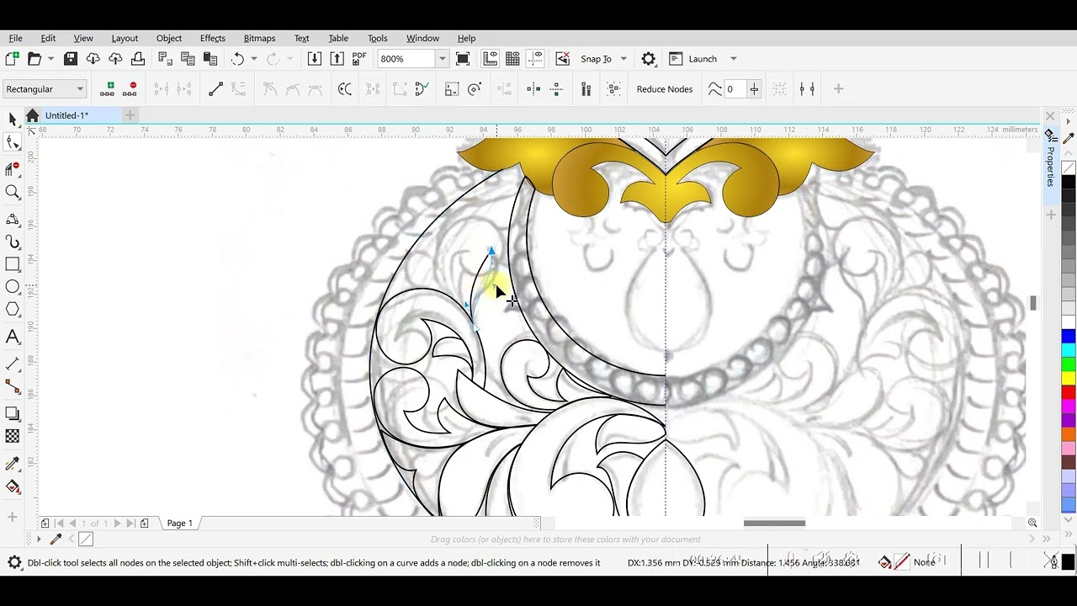The width and height of the screenshot is (1077, 606).
Task: Select the Page 1 tab
Action: click(179, 524)
